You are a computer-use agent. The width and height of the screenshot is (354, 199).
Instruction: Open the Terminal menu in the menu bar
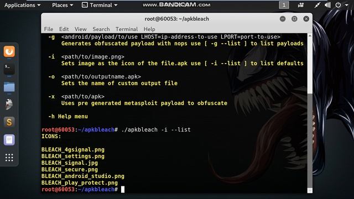tap(127, 29)
